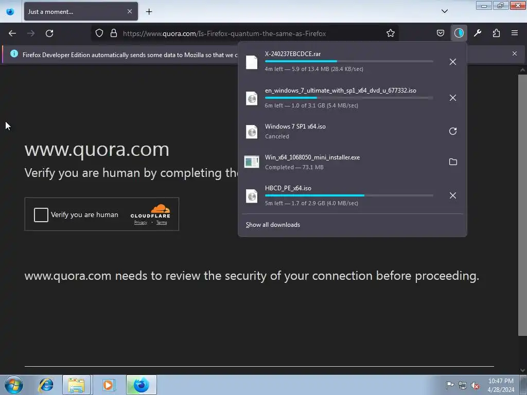Screen dimensions: 527x395
Task: Open the Cloudflare Terms link
Action: 162,222
